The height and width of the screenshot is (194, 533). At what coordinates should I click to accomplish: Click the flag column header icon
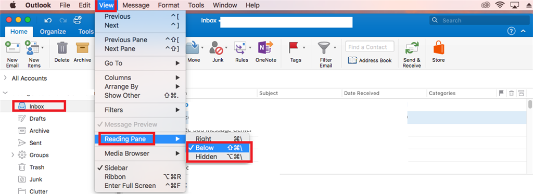pos(501,93)
